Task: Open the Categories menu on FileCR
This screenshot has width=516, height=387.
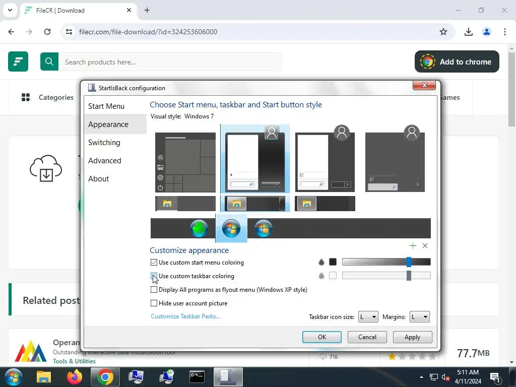Action: (x=47, y=97)
